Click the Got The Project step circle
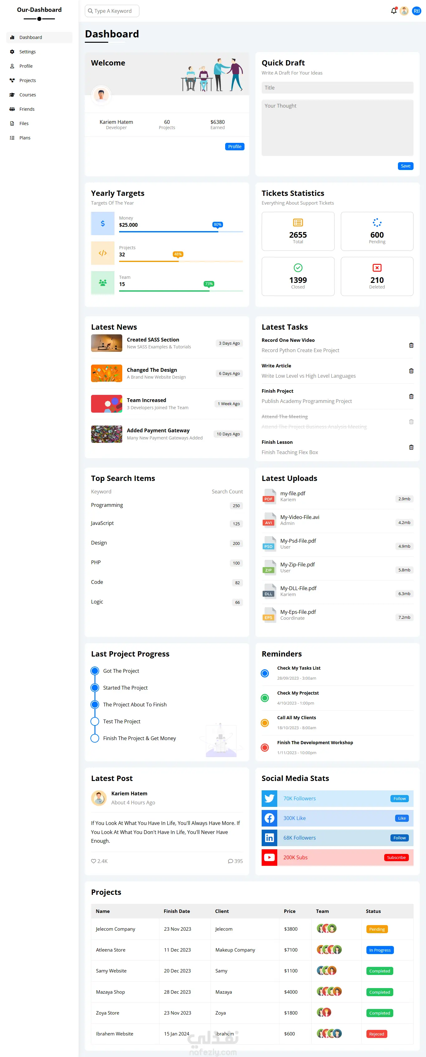This screenshot has height=1057, width=426. point(95,671)
